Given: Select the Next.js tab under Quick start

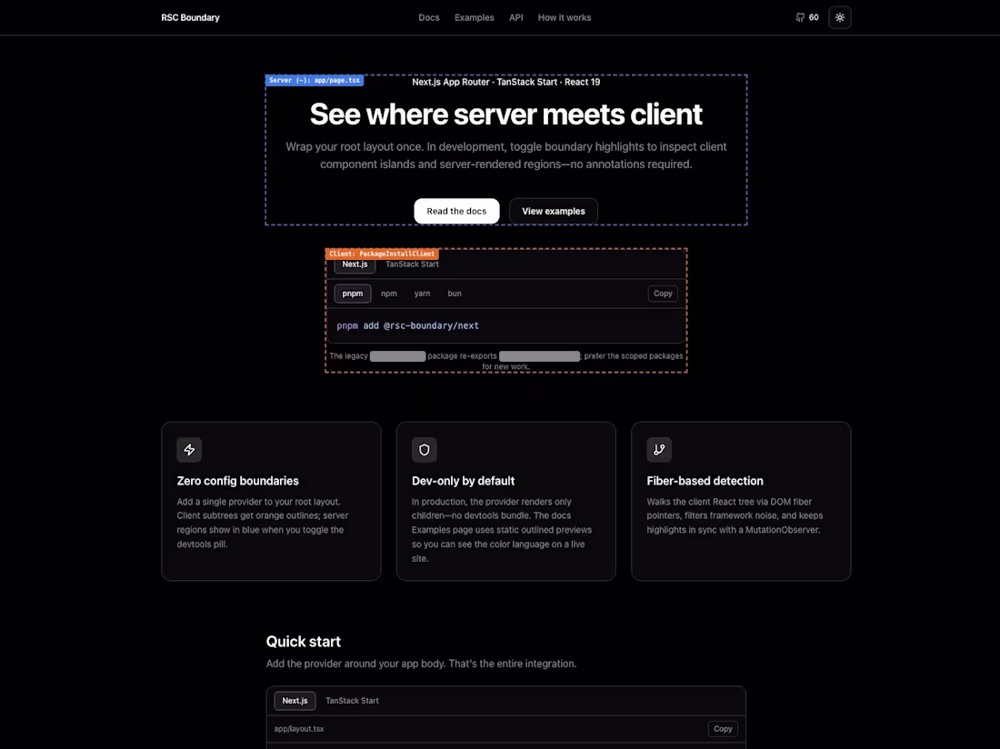Looking at the screenshot, I should point(295,700).
